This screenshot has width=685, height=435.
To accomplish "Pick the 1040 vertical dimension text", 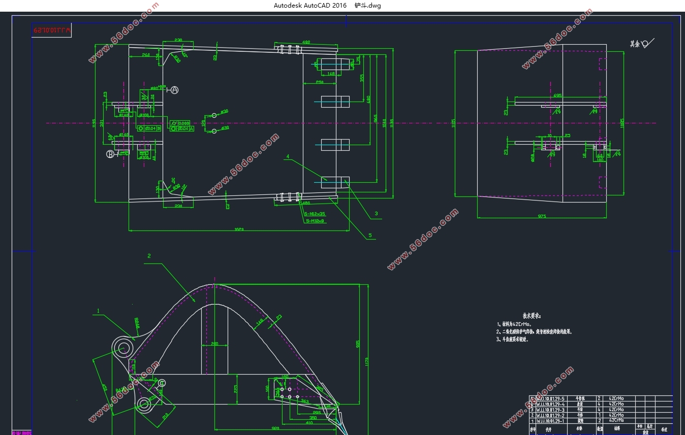I will pyautogui.click(x=384, y=123).
